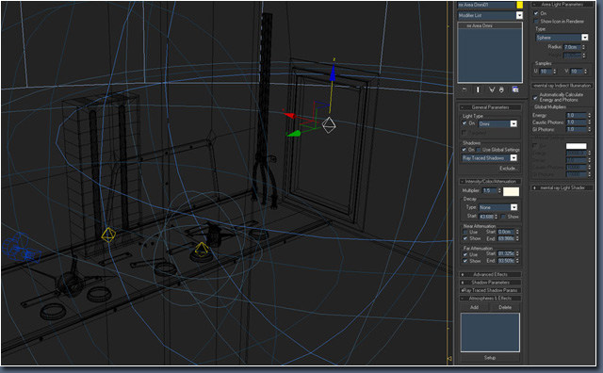
Task: Click the Multiplier 1.5 value field
Action: click(x=490, y=190)
